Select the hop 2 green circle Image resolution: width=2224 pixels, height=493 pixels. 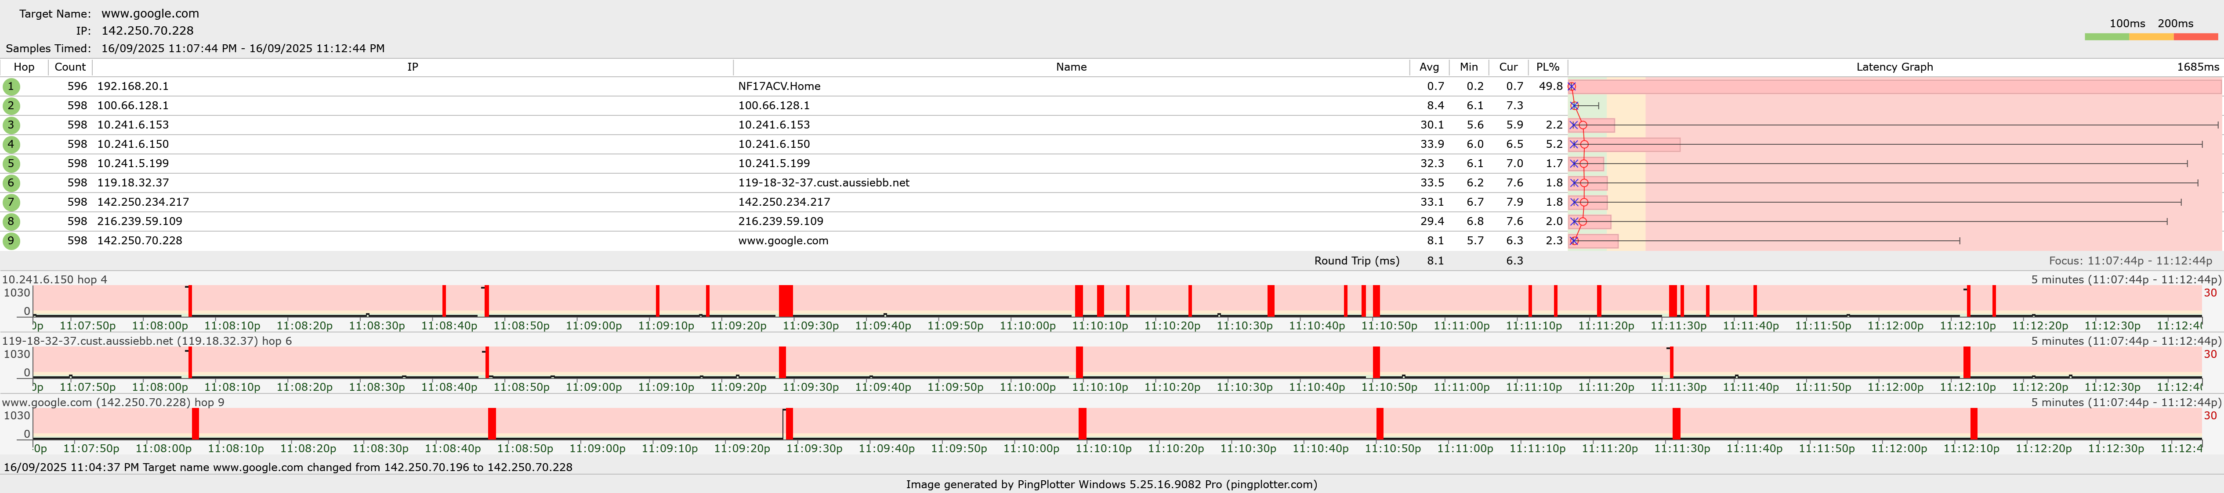11,106
